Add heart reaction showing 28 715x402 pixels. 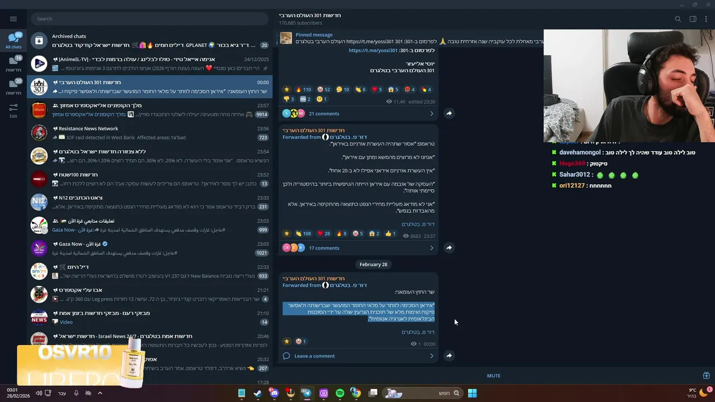click(323, 233)
